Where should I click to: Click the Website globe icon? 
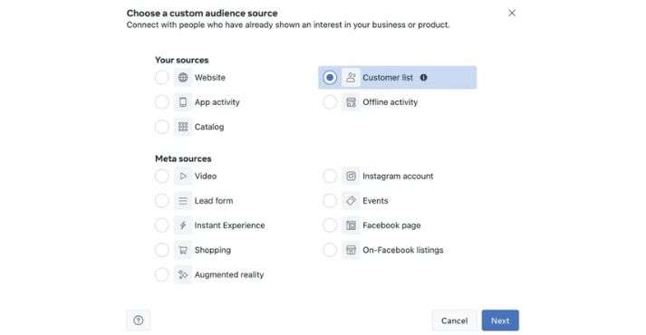183,77
